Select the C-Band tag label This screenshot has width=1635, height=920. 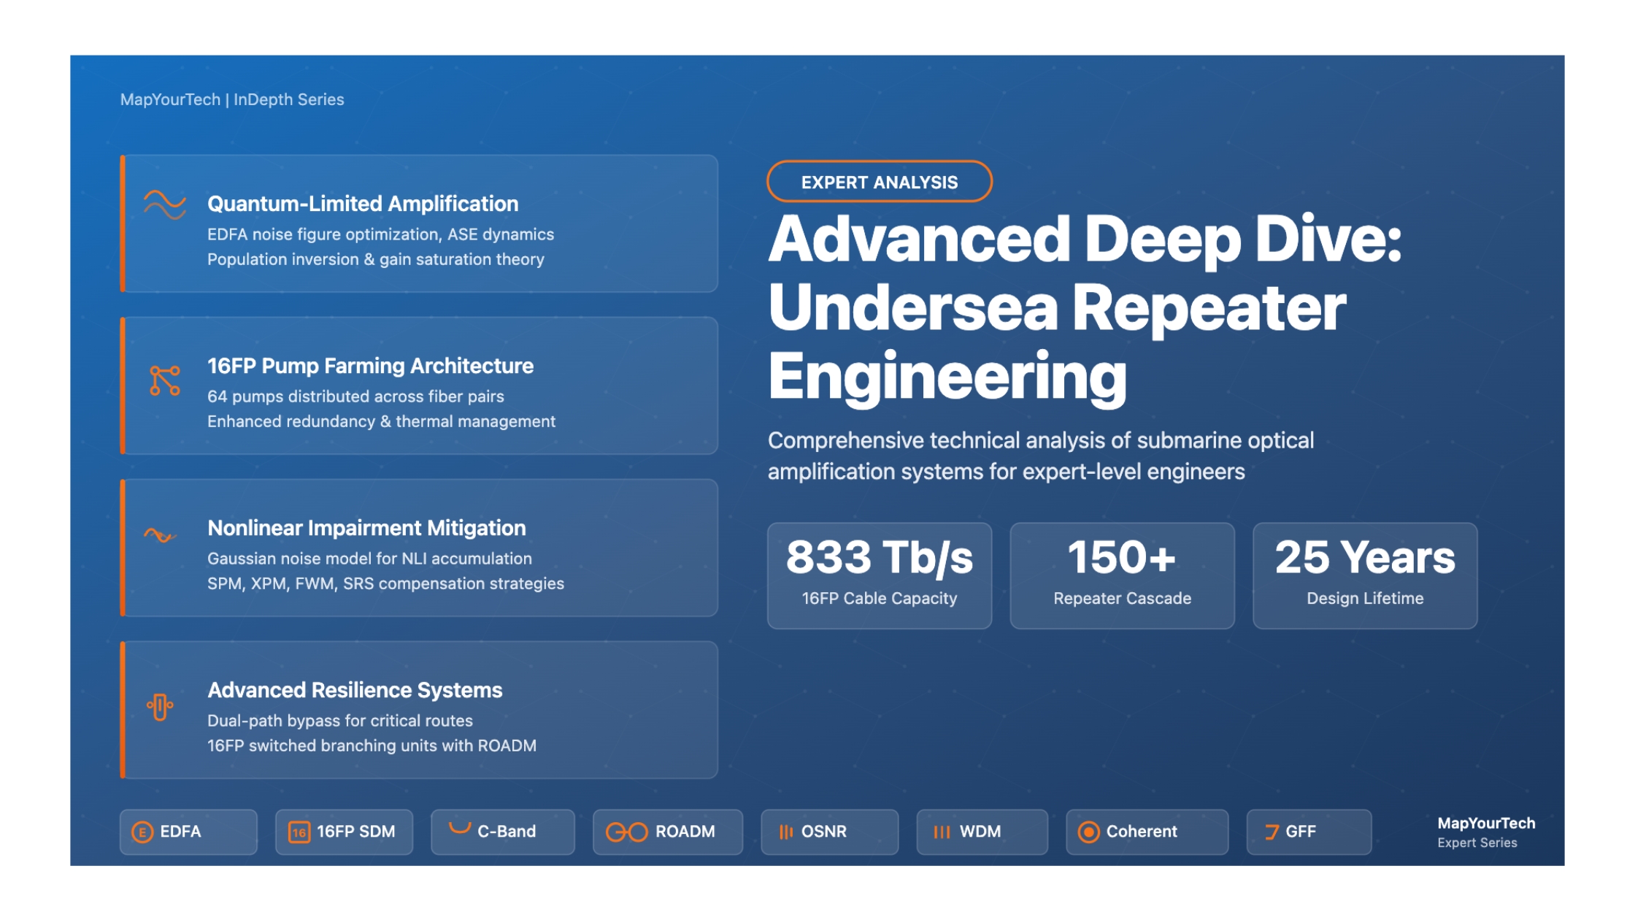point(507,832)
